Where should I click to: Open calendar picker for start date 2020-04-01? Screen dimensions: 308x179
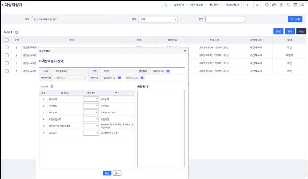(119, 78)
